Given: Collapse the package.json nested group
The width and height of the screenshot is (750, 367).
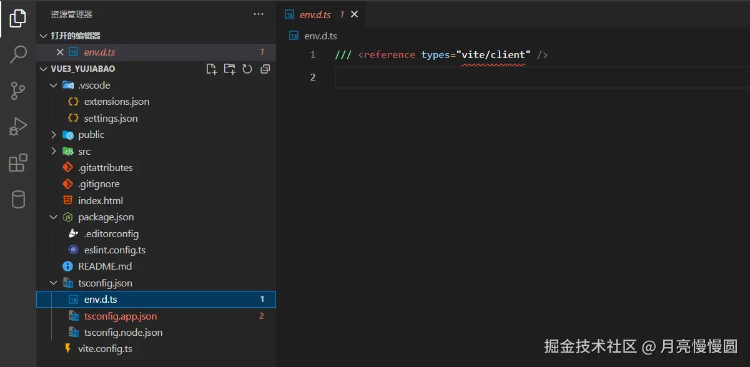Looking at the screenshot, I should tap(54, 217).
